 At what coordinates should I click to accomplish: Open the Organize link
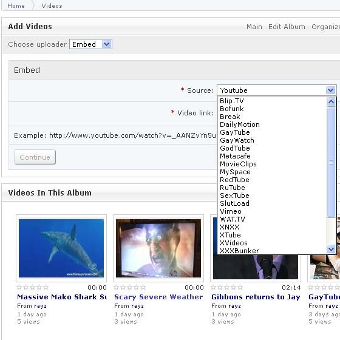(325, 27)
